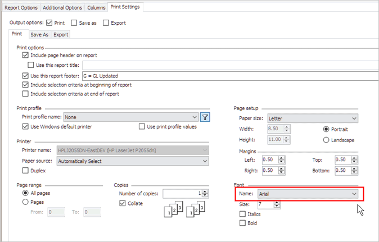Enable the Duplex checkbox
The height and width of the screenshot is (242, 379).
pyautogui.click(x=25, y=170)
